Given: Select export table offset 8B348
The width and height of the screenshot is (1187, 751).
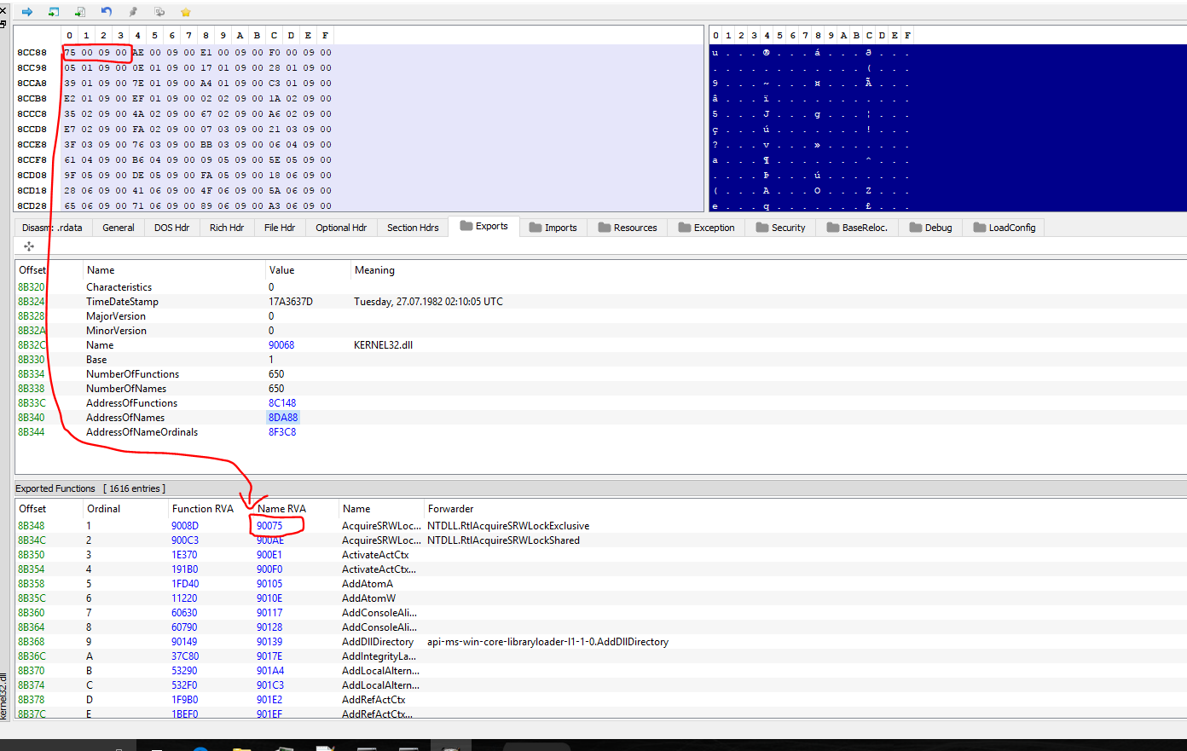Looking at the screenshot, I should point(32,526).
